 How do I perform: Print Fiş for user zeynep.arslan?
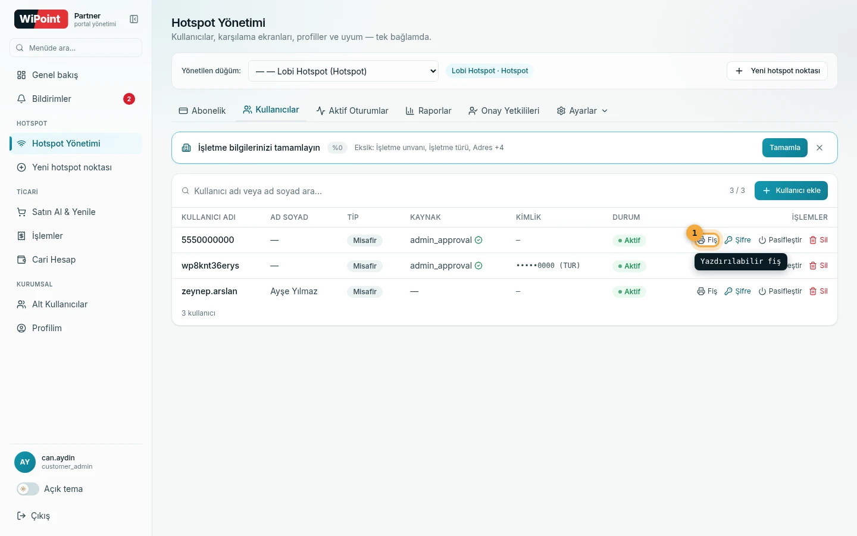707,291
